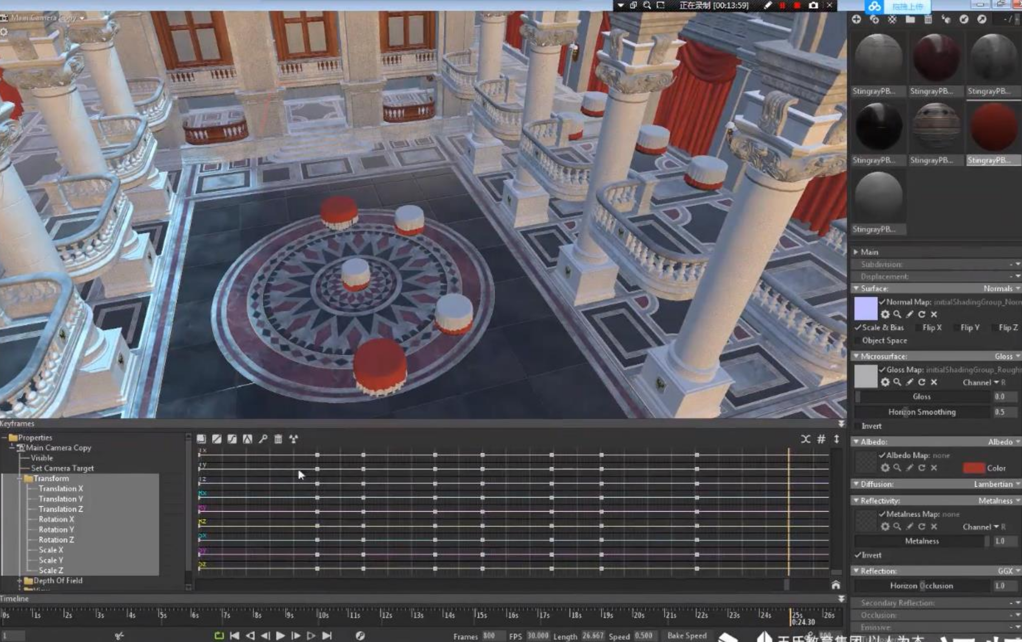The image size is (1022, 642).
Task: Click the Bake Speed button
Action: coord(686,636)
